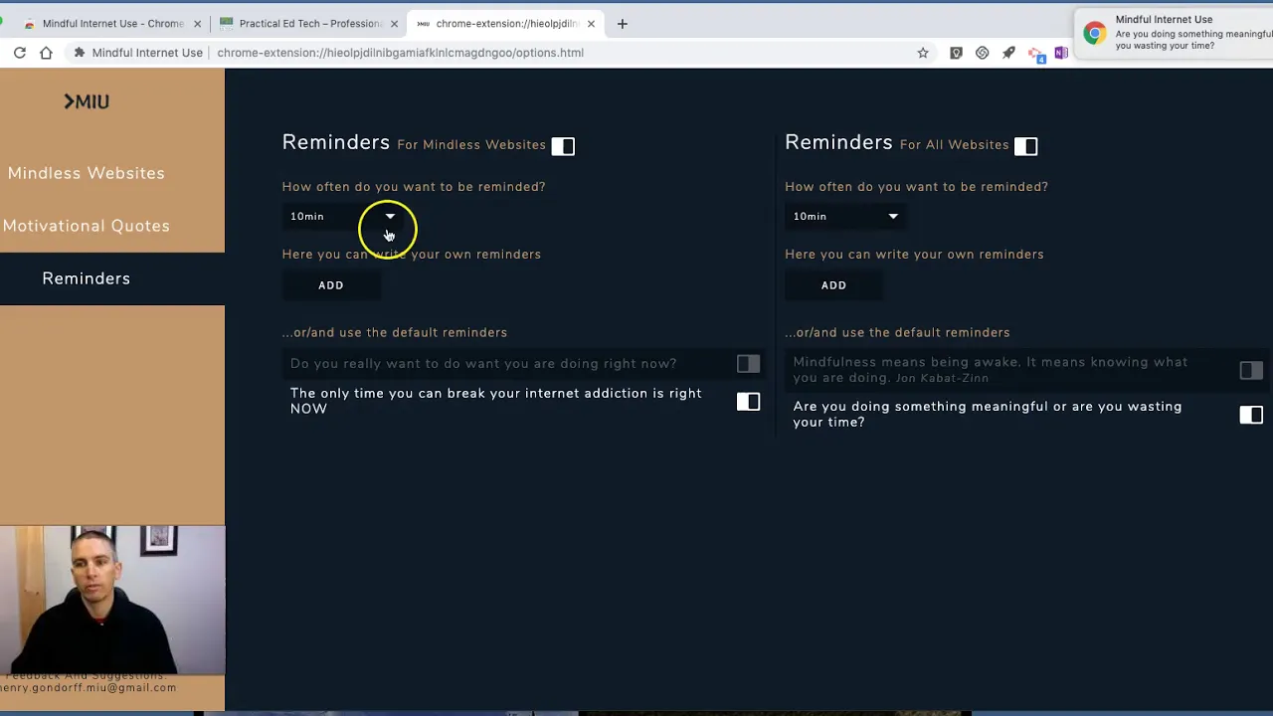Toggle Reminders For All Websites switch

coord(1026,146)
